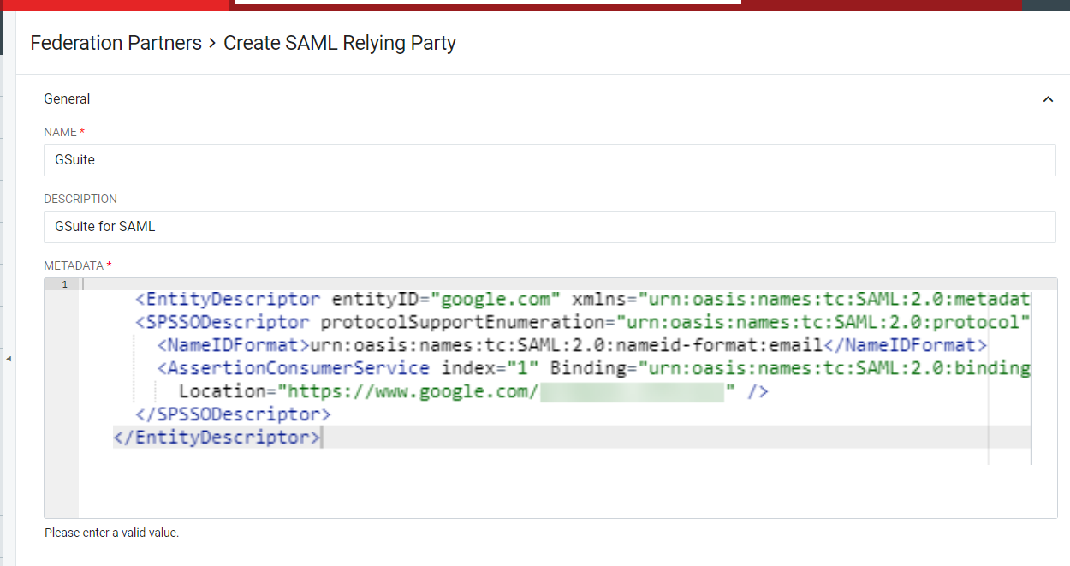1070x566 pixels.
Task: Click the closing SPSSODescriptor tag
Action: [233, 414]
